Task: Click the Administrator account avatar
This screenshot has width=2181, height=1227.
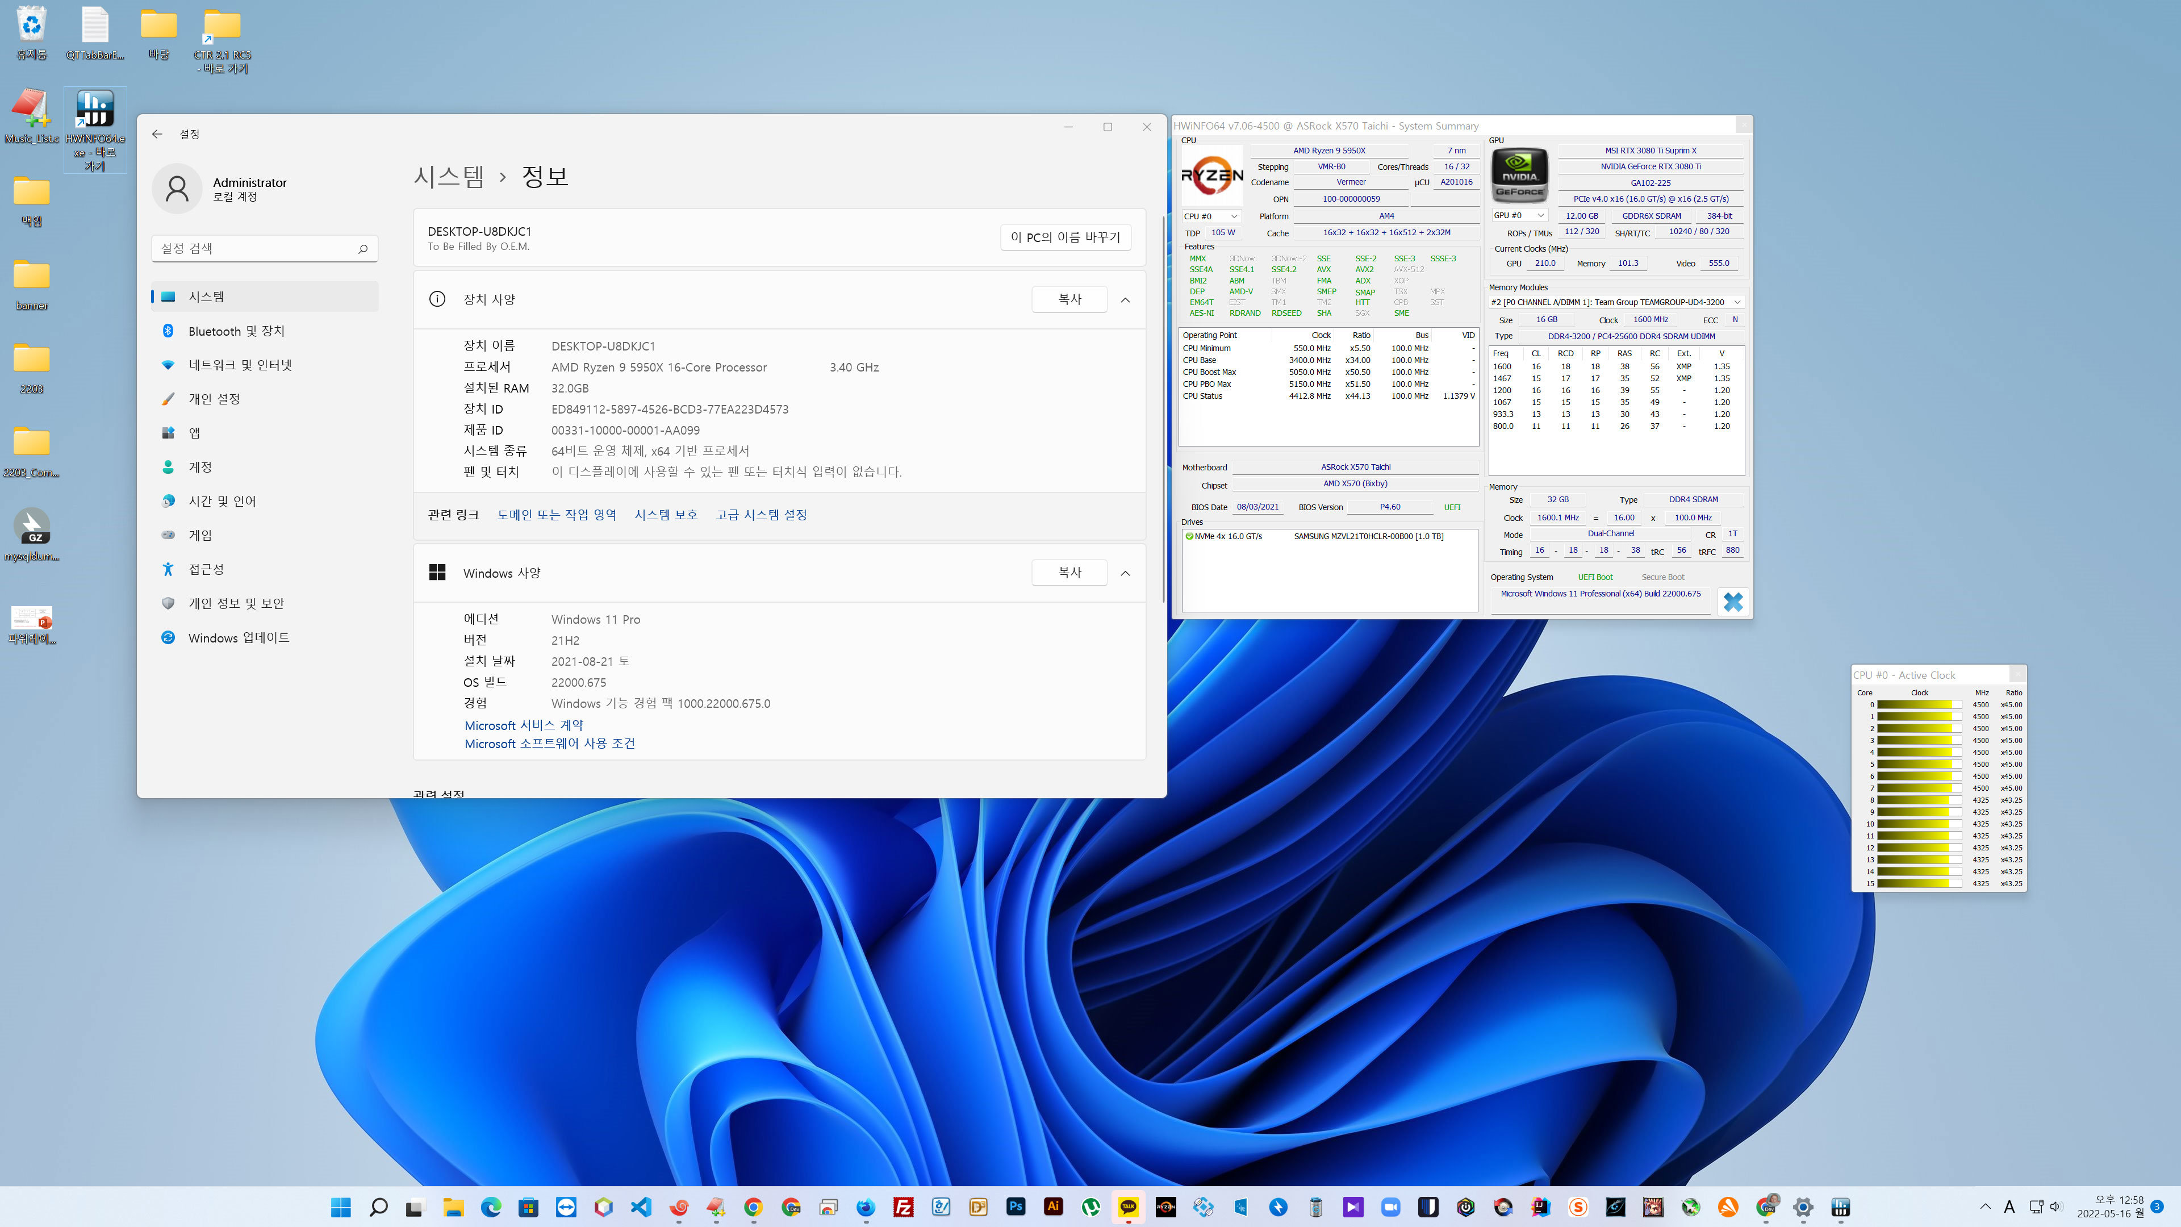Action: click(x=177, y=188)
